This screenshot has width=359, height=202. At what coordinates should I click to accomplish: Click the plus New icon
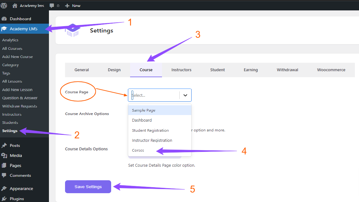click(x=67, y=6)
